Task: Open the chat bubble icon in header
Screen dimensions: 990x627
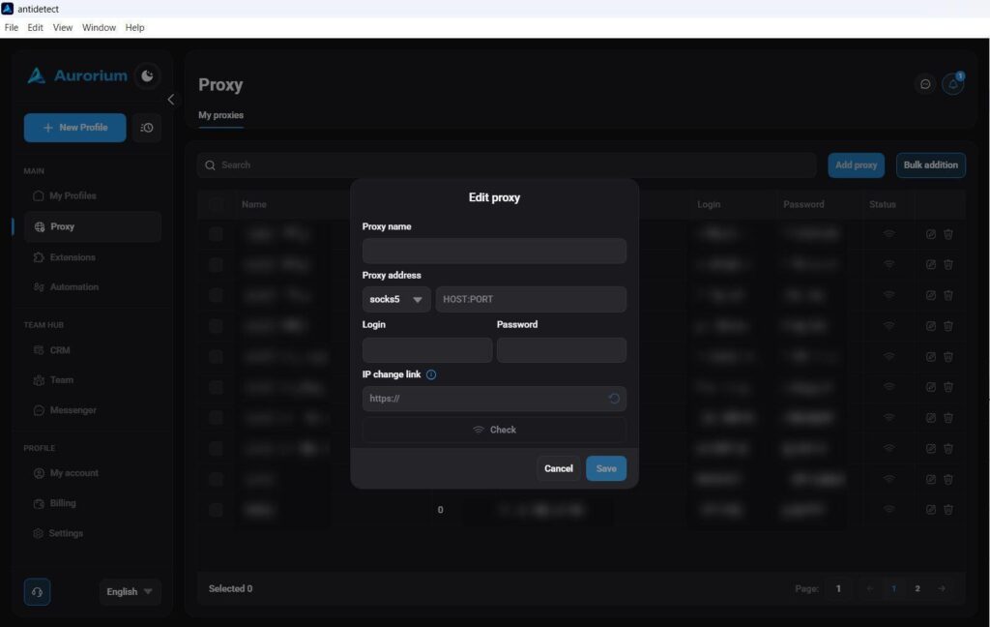Action: [925, 84]
